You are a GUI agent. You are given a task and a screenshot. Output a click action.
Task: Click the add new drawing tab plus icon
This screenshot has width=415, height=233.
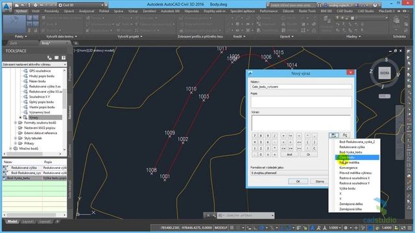coord(76,43)
